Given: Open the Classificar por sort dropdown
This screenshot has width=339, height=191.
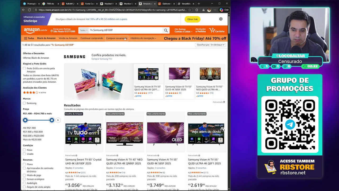Looking at the screenshot, I should [211, 45].
